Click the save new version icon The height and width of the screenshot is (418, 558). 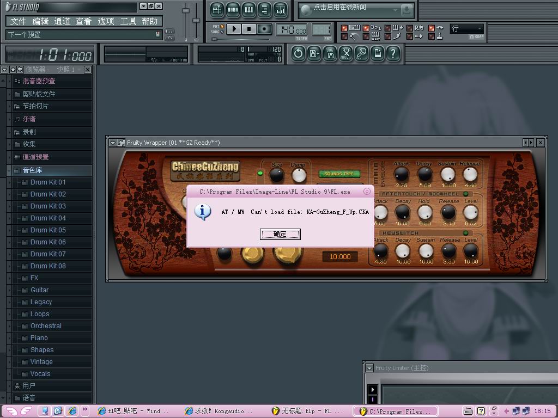(x=314, y=54)
